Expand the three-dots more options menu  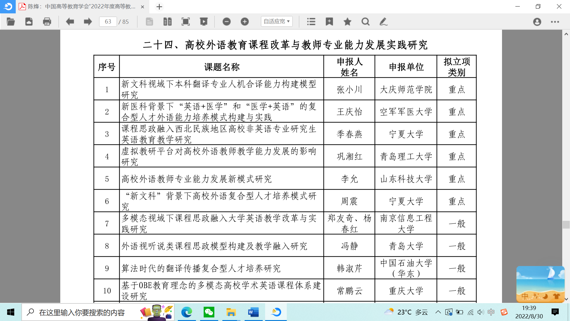(555, 22)
